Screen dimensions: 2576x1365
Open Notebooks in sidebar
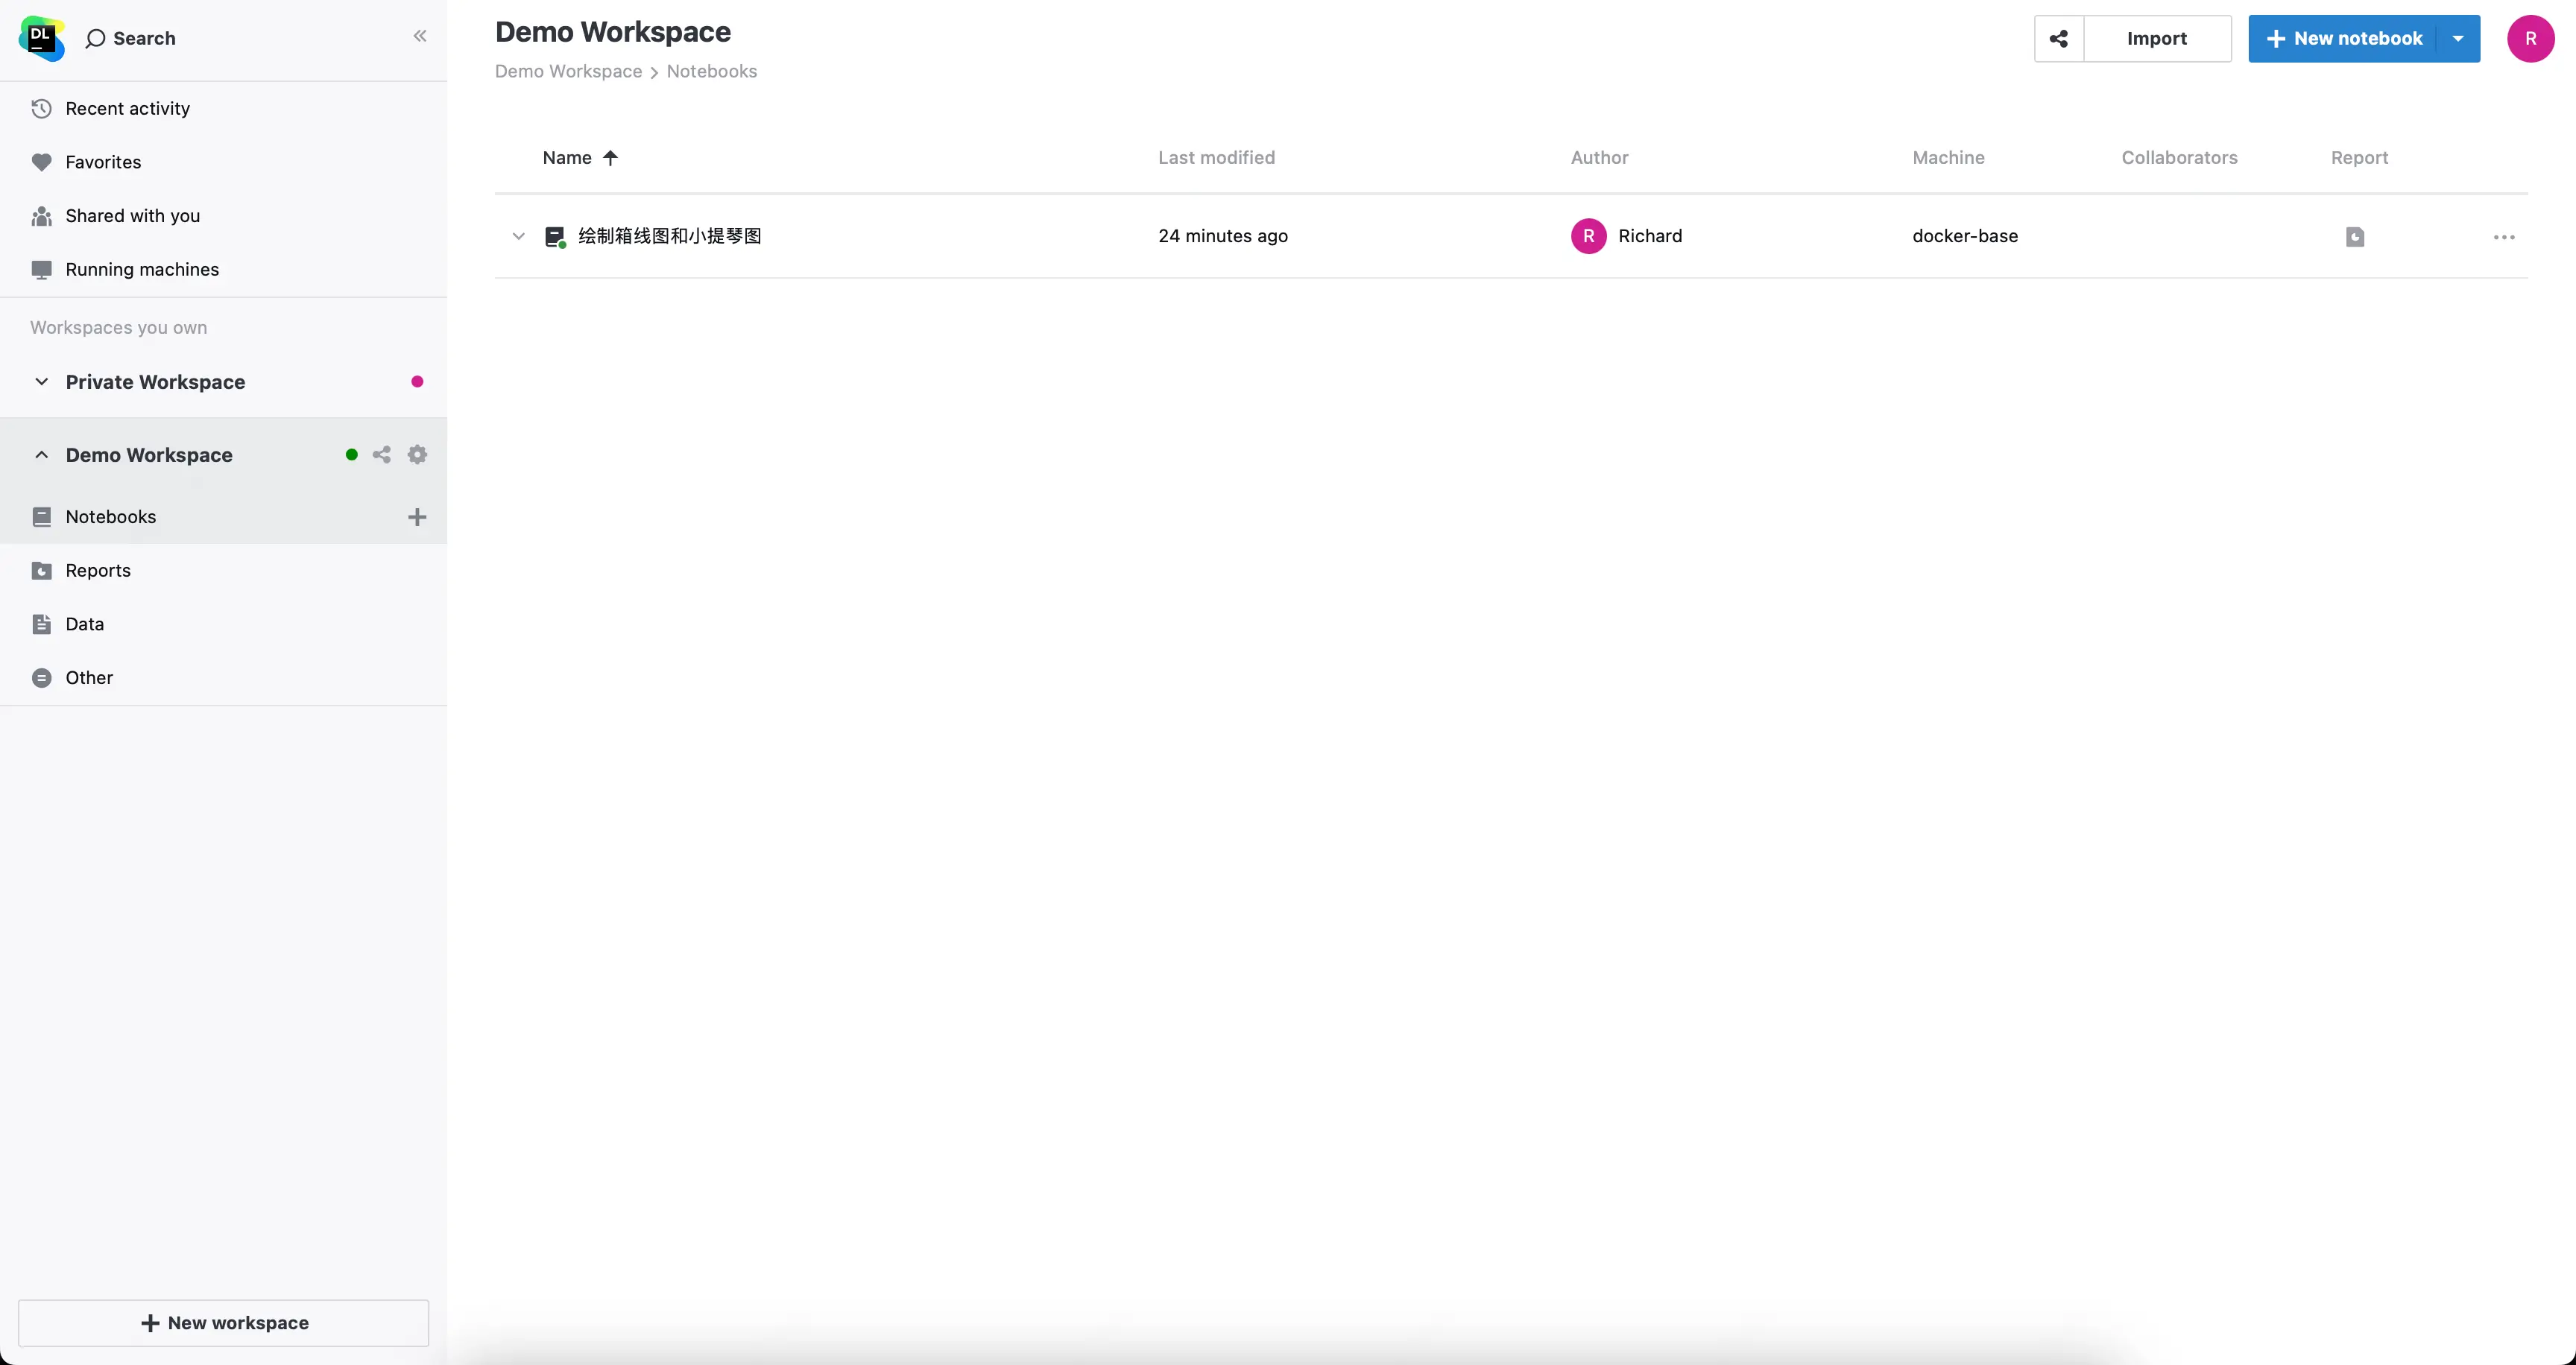tap(223, 516)
